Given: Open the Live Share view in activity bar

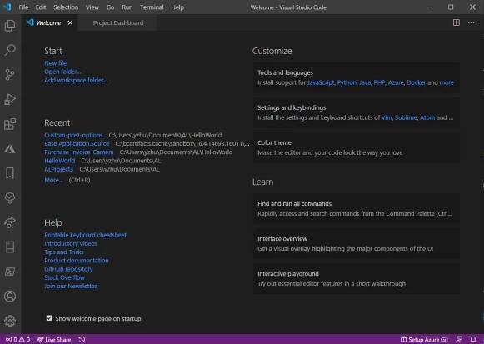Looking at the screenshot, I should click(x=10, y=222).
